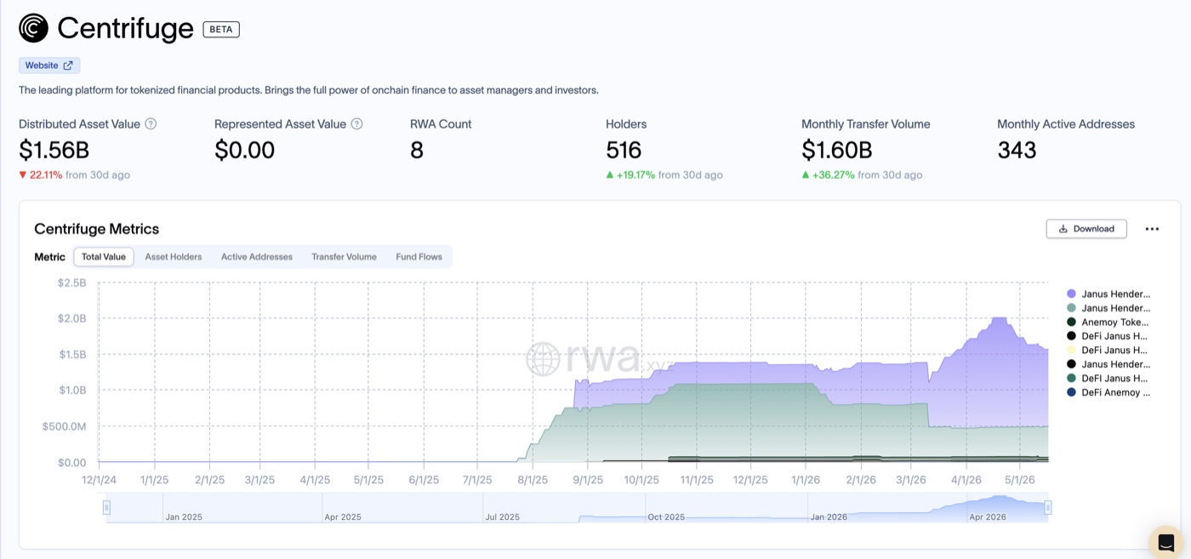Click the $1.56B distributed asset value
Image resolution: width=1191 pixels, height=559 pixels.
54,151
